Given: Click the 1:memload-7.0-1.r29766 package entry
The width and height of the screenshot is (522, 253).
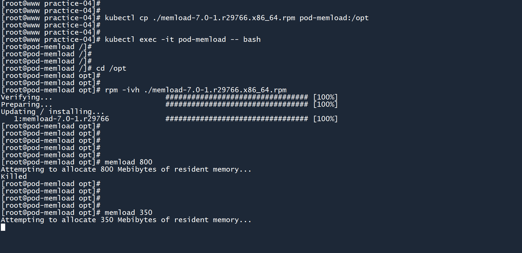Looking at the screenshot, I should click(61, 119).
